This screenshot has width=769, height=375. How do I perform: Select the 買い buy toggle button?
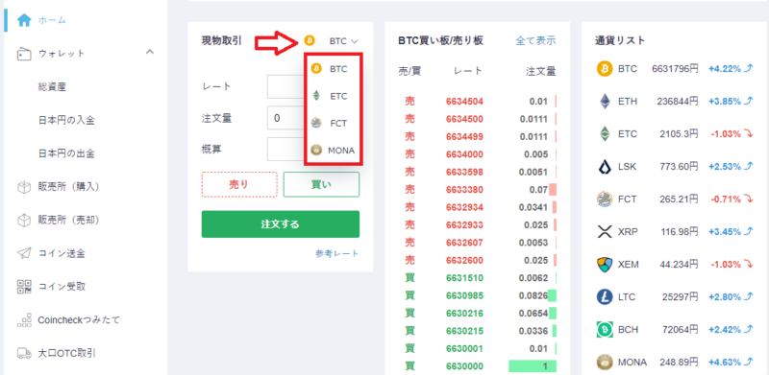click(x=321, y=184)
